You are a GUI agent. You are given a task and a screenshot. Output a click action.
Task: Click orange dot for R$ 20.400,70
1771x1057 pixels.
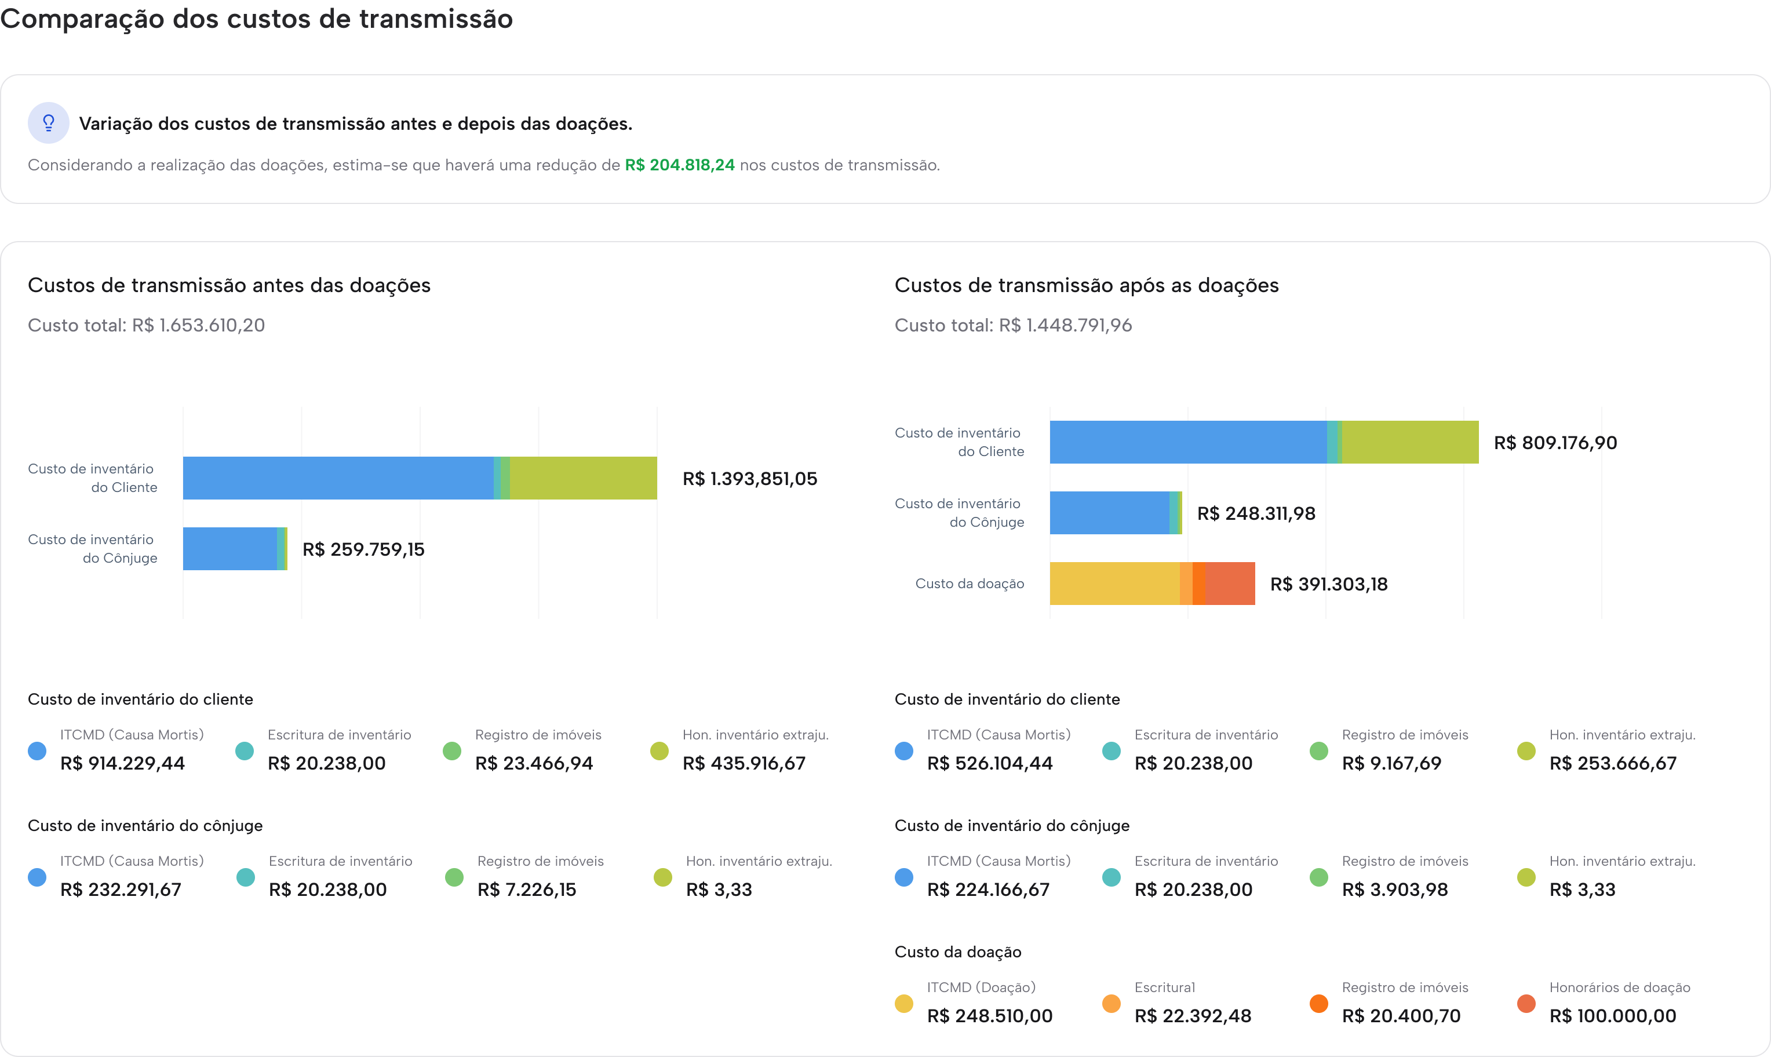click(1319, 1004)
